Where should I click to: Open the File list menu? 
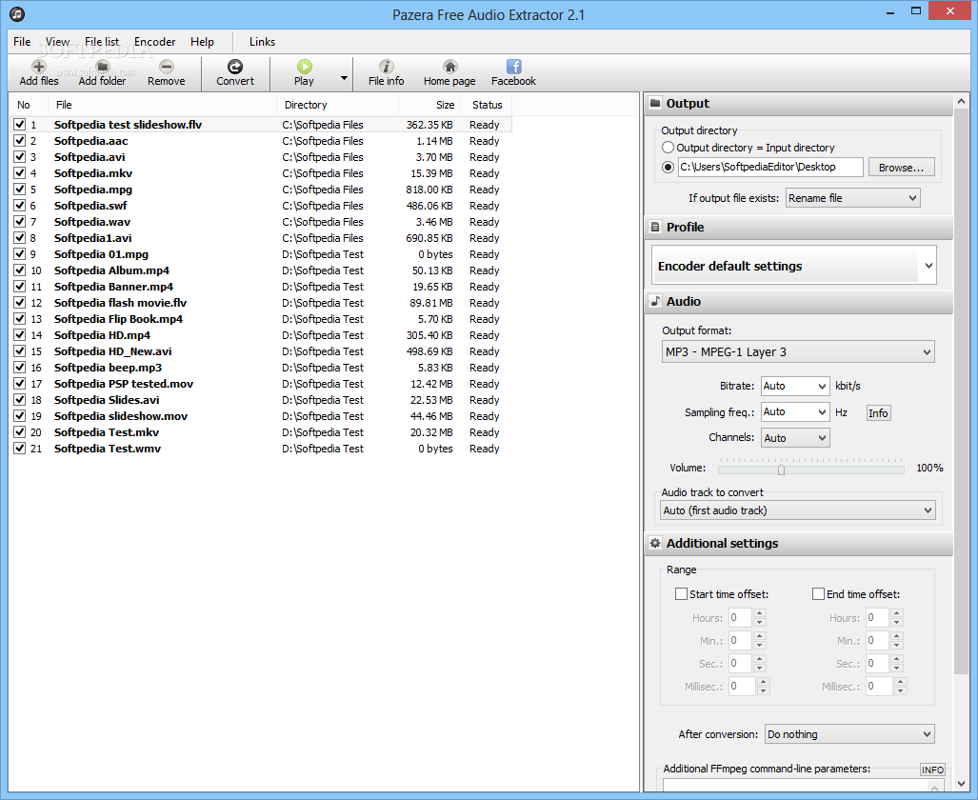(102, 42)
